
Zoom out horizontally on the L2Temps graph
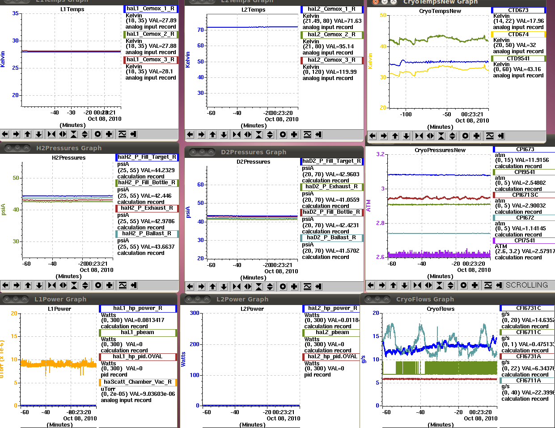[x=248, y=135]
